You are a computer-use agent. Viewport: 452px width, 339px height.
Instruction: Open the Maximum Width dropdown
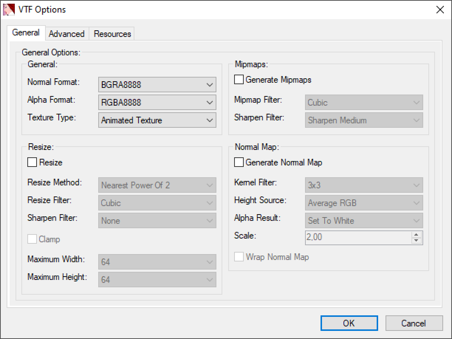tap(157, 262)
